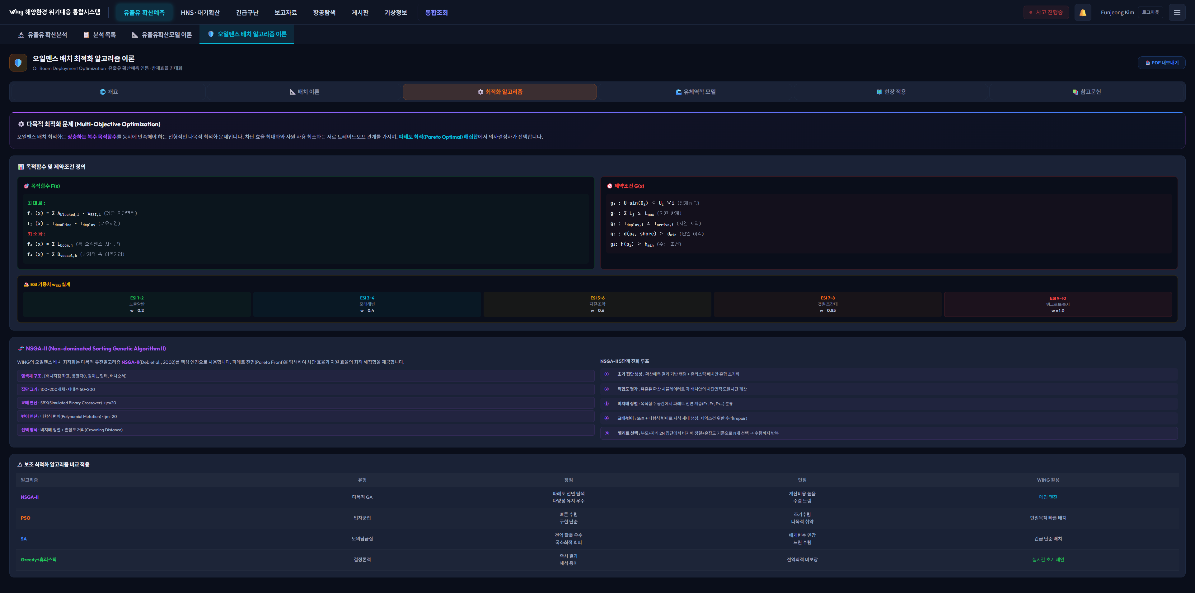Image resolution: width=1195 pixels, height=593 pixels.
Task: Open the hamburger menu icon
Action: point(1177,12)
